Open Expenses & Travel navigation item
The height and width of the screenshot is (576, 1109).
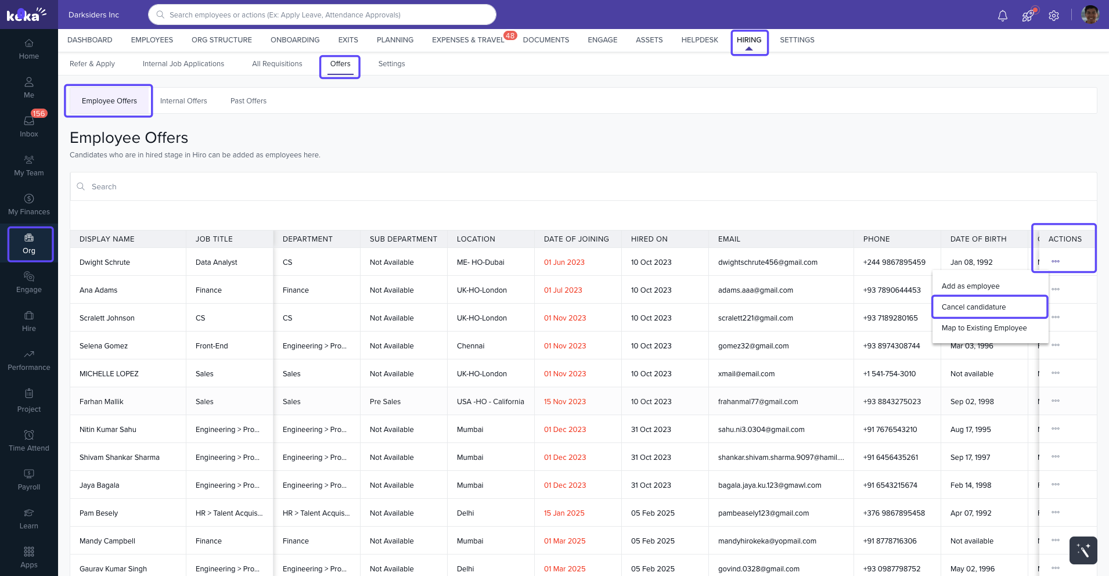[467, 40]
